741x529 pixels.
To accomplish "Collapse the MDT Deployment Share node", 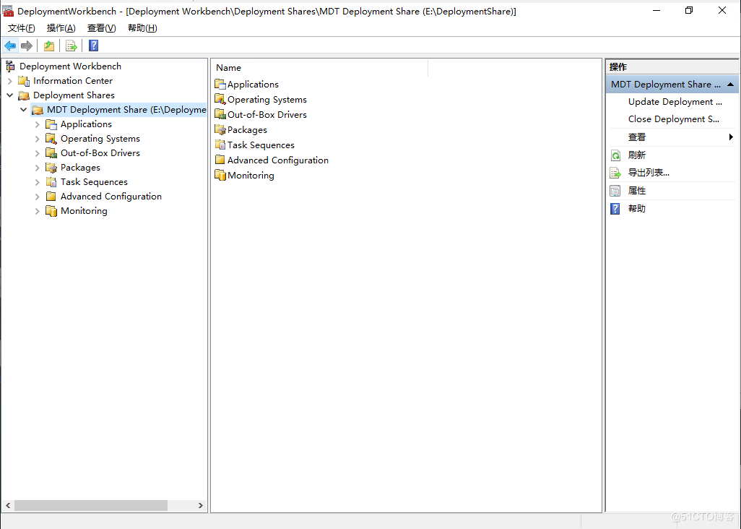I will tap(23, 110).
